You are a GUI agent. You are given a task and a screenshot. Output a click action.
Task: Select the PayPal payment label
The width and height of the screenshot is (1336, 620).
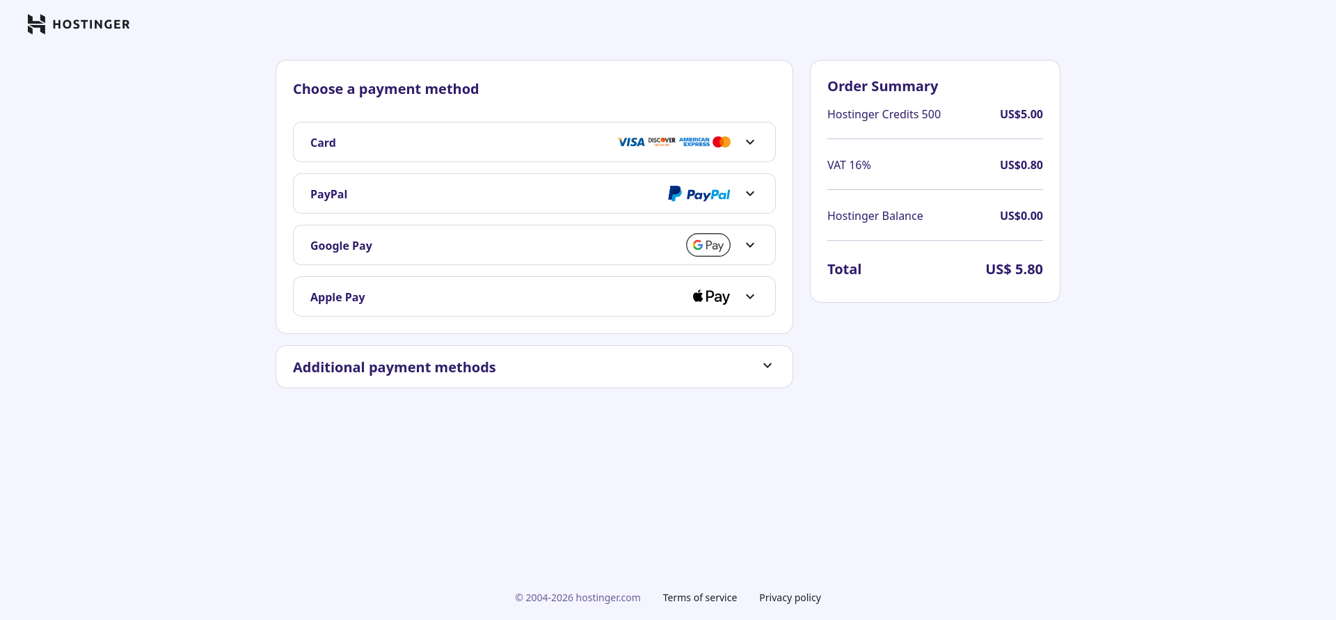[x=328, y=194]
